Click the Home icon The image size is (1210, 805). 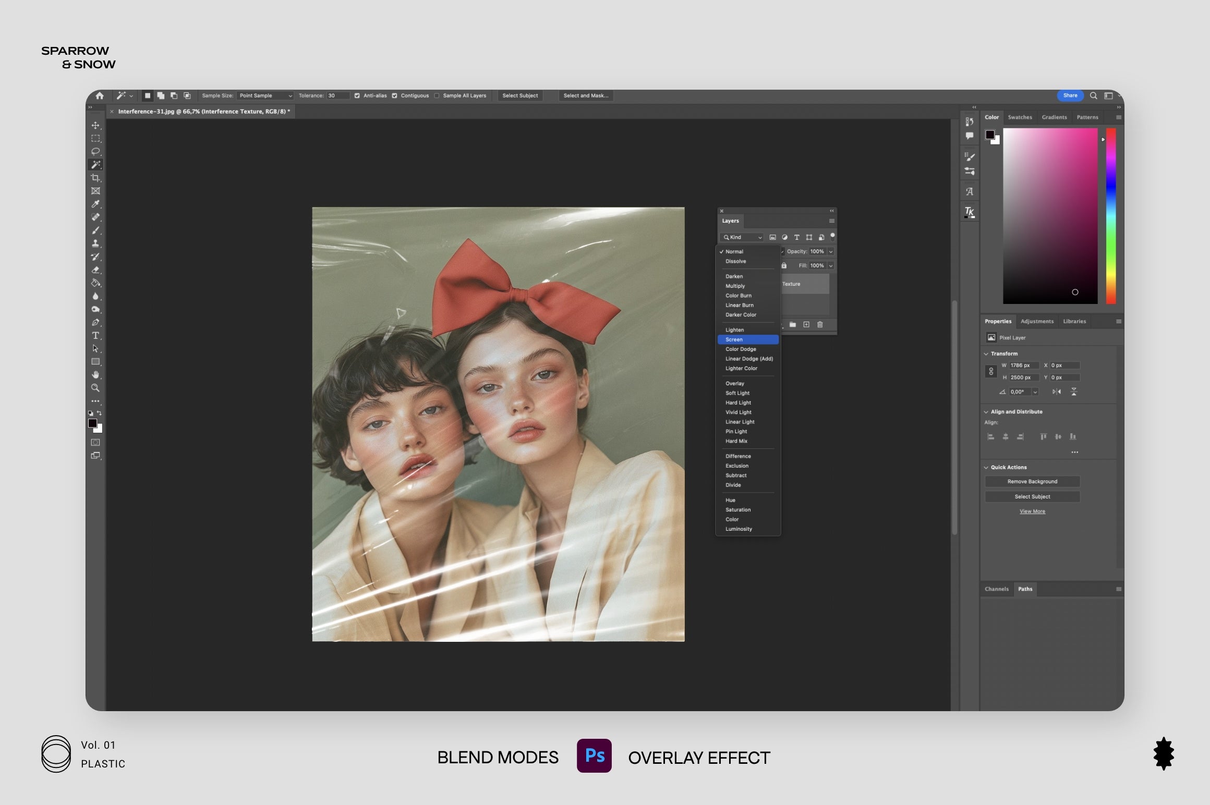click(100, 95)
